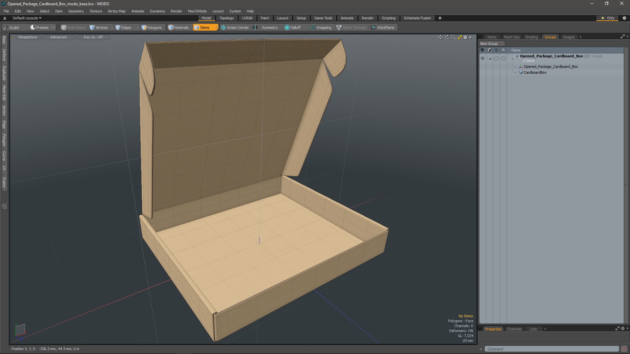The image size is (630, 354).
Task: Toggle Select Through mode
Action: [351, 28]
